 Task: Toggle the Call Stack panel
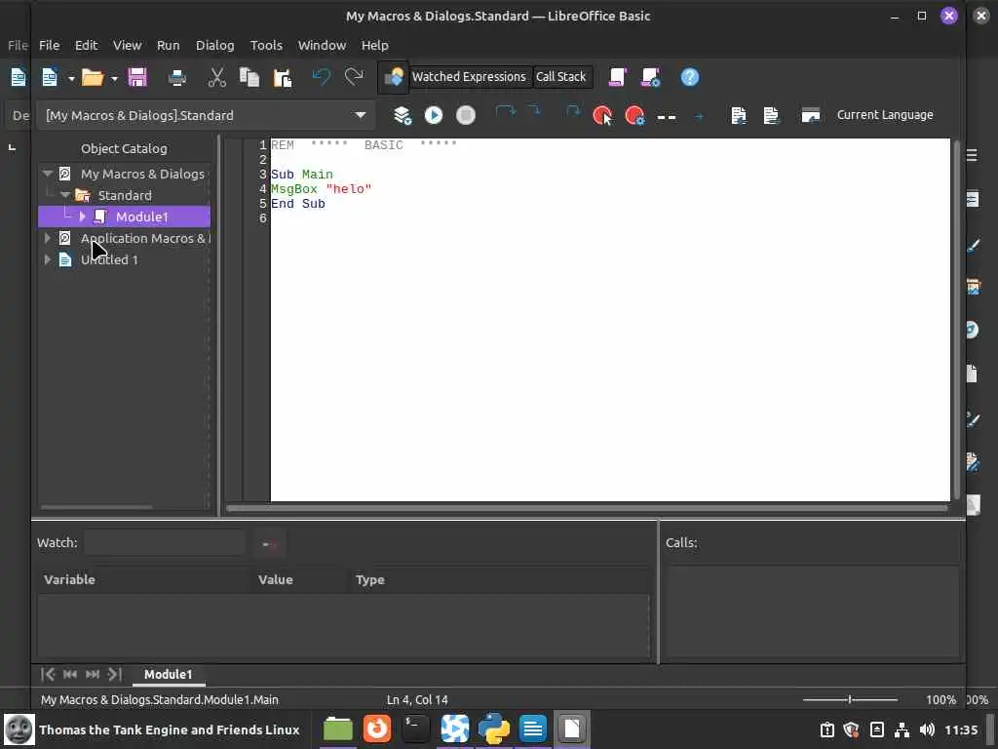click(x=560, y=76)
